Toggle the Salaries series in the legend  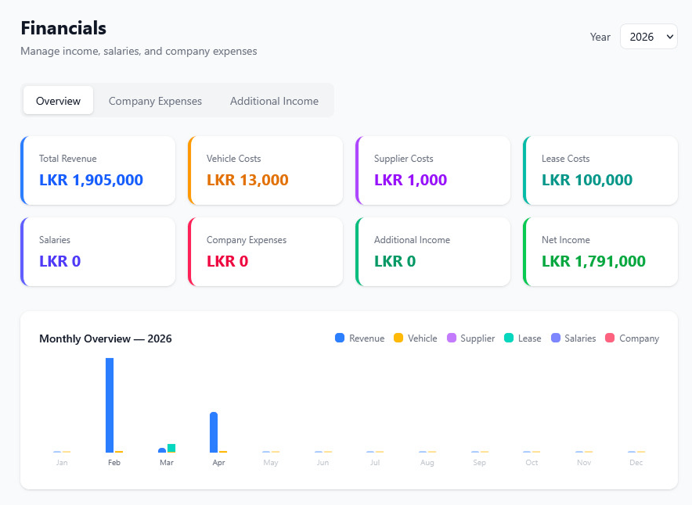573,338
